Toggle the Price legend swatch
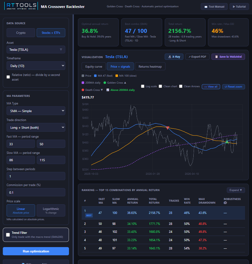The width and height of the screenshot is (252, 264). [83, 76]
